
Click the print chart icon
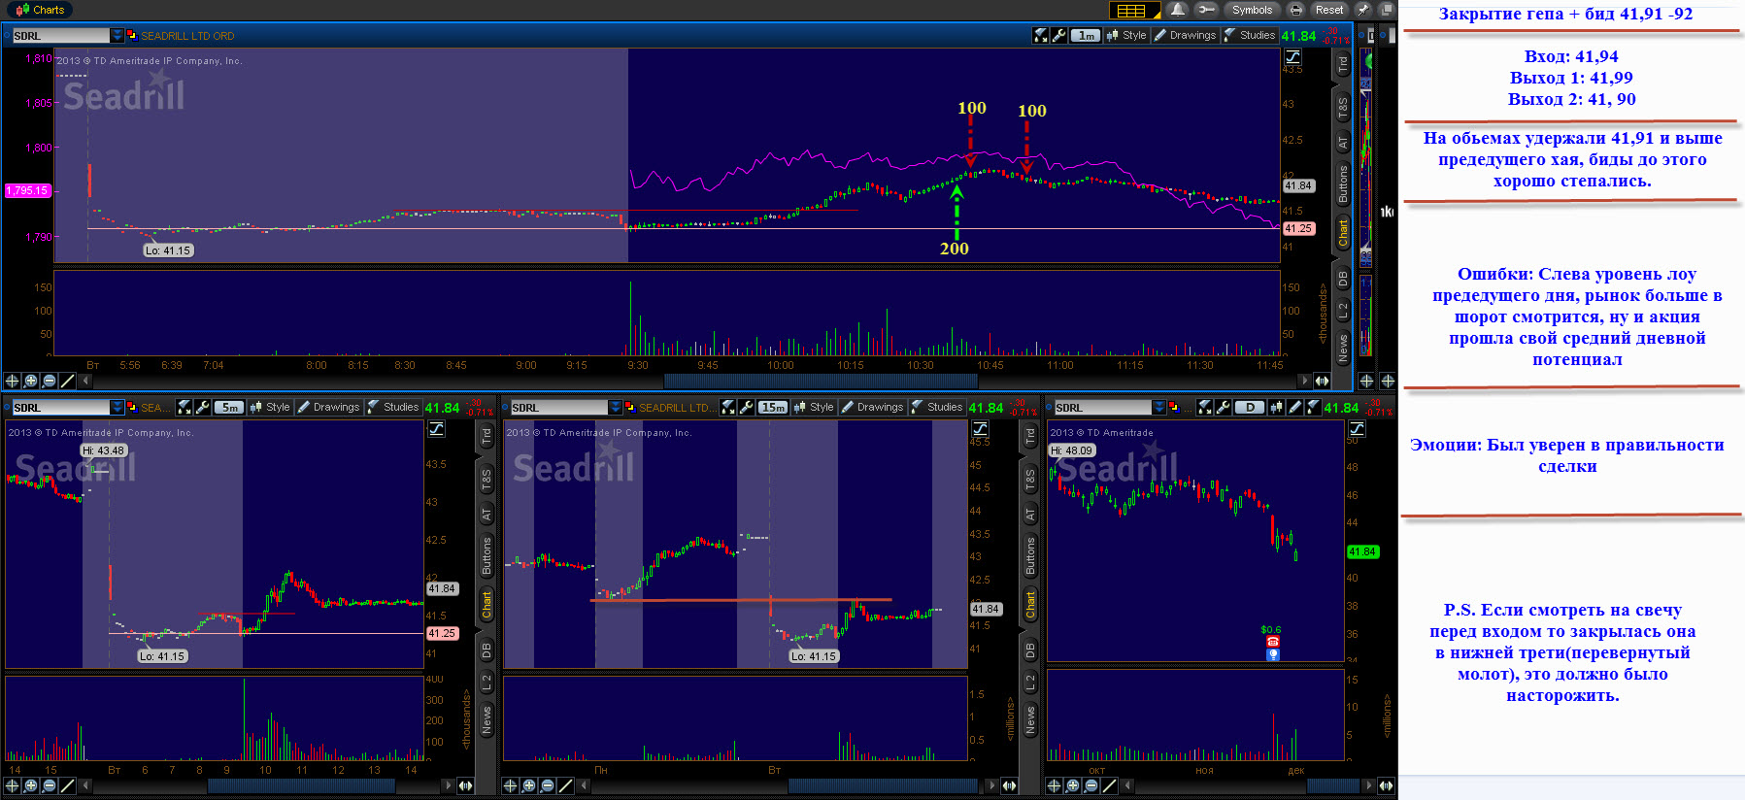point(1295,10)
